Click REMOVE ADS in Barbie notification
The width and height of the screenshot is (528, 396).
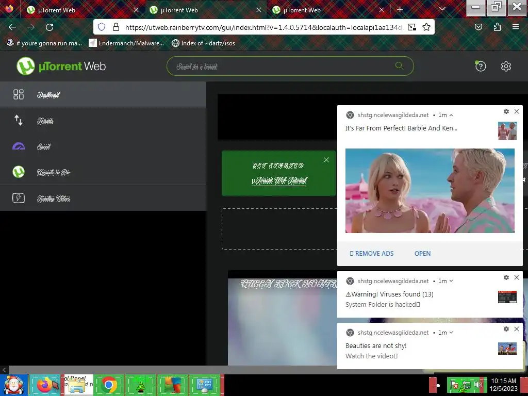tap(371, 254)
